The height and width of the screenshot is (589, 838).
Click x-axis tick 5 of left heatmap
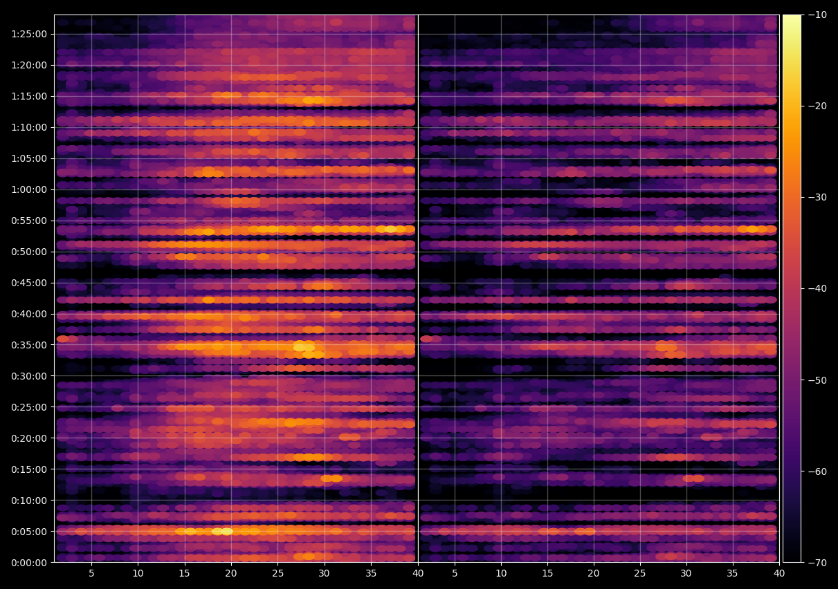[x=91, y=574]
